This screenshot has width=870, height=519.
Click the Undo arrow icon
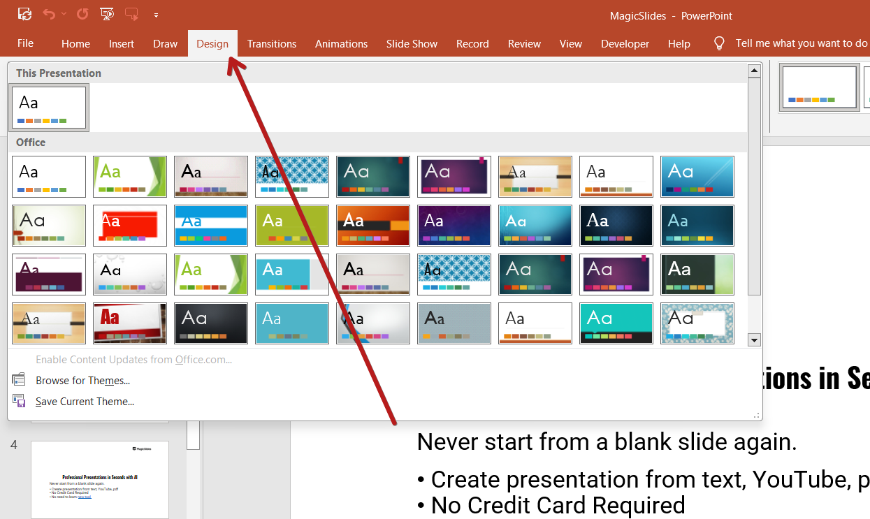pyautogui.click(x=49, y=13)
